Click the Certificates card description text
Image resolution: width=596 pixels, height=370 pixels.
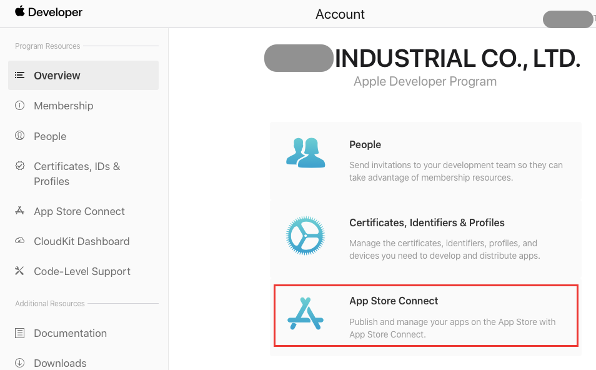click(444, 249)
